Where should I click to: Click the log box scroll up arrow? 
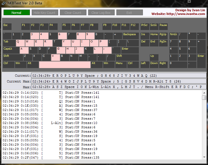(204, 93)
